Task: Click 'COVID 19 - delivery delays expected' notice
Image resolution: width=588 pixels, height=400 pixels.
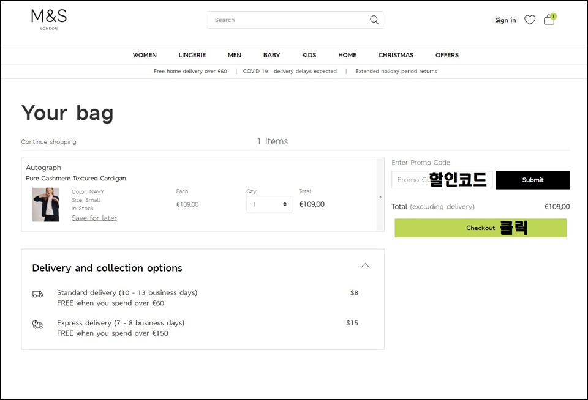Action: tap(290, 71)
